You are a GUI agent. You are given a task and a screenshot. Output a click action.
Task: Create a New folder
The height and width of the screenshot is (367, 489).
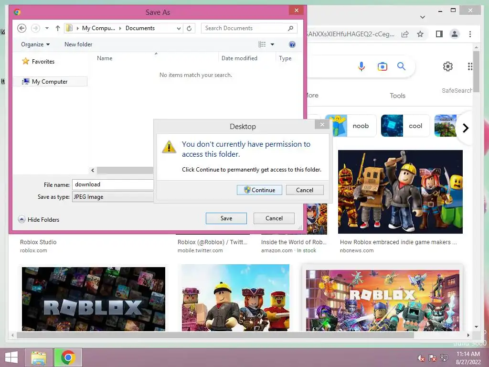pos(78,44)
